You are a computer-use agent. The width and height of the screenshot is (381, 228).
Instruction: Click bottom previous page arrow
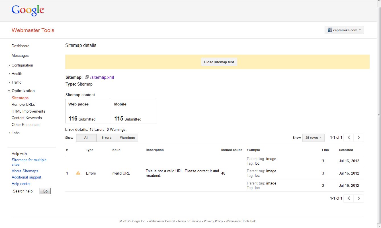pos(349,198)
